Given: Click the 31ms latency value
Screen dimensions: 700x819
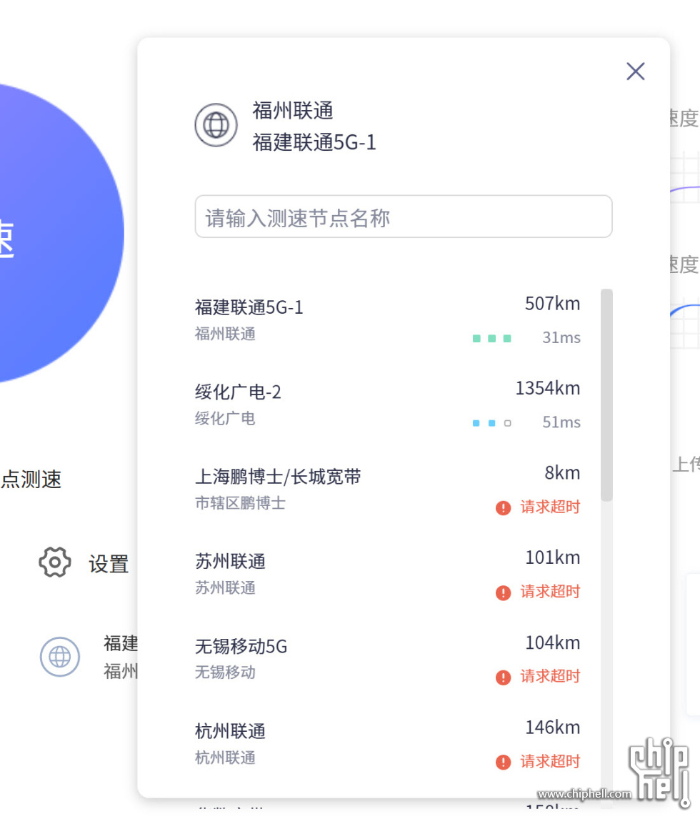Looking at the screenshot, I should coord(561,338).
